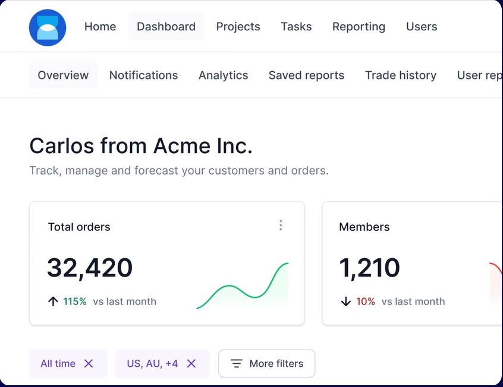
Task: Go to Projects in the top navigation
Action: point(238,27)
